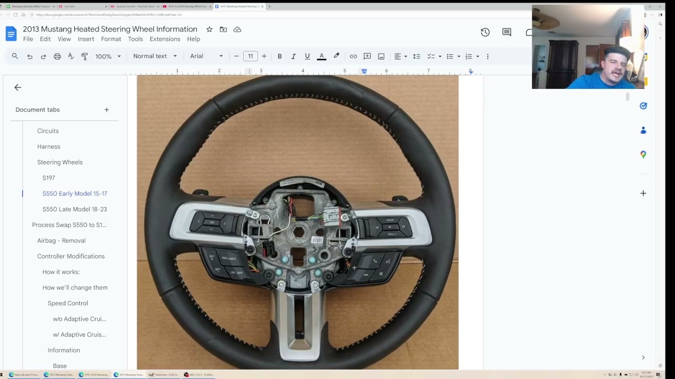Open the zoom level dropdown

click(108, 56)
